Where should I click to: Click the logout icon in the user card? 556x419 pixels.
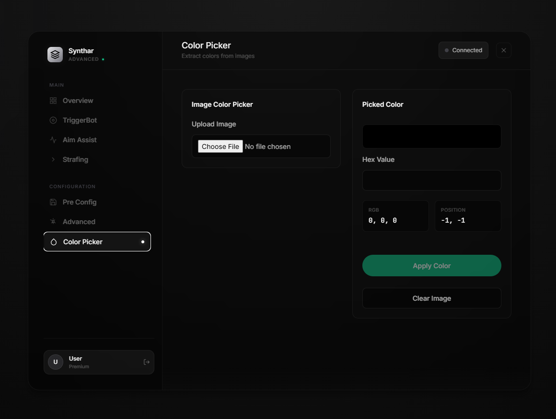coord(146,362)
